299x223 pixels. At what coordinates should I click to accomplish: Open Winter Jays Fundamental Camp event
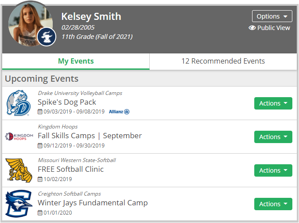click(93, 203)
